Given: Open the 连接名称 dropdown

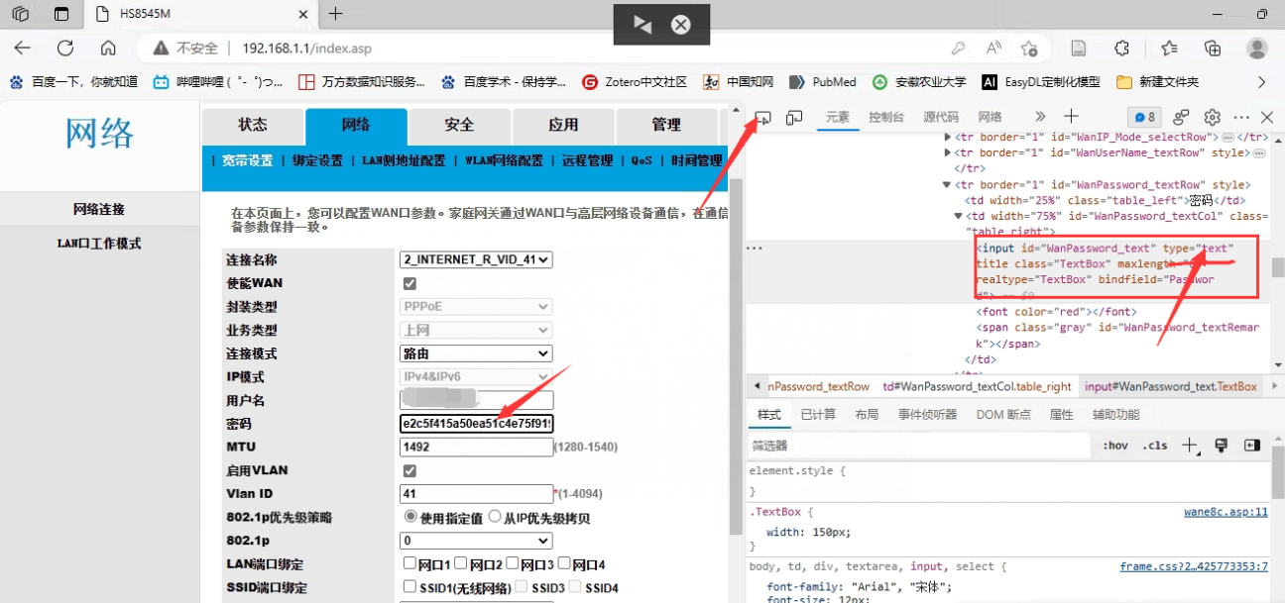Looking at the screenshot, I should 476,259.
